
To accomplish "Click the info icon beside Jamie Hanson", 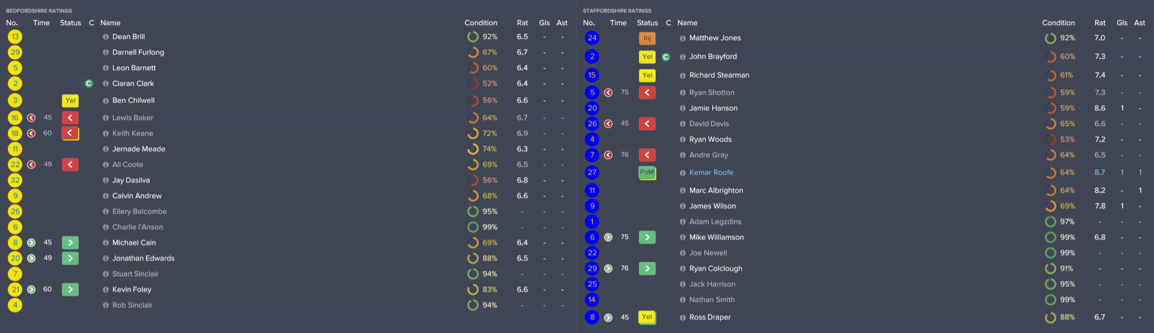I will 683,109.
